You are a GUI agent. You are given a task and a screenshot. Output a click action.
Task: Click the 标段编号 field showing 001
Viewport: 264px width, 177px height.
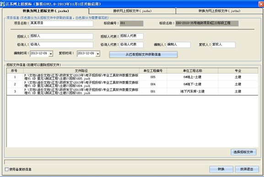tap(131, 23)
